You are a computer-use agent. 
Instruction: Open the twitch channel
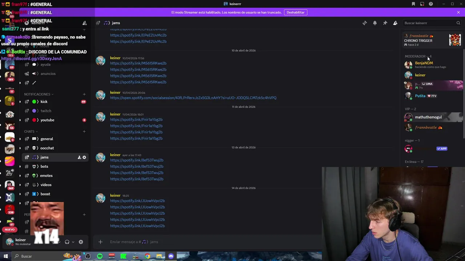tap(55, 111)
